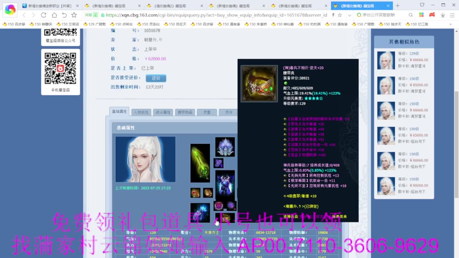459x258 pixels.
Task: Open bookmark 150 朱雀桥
Action: 256,24
